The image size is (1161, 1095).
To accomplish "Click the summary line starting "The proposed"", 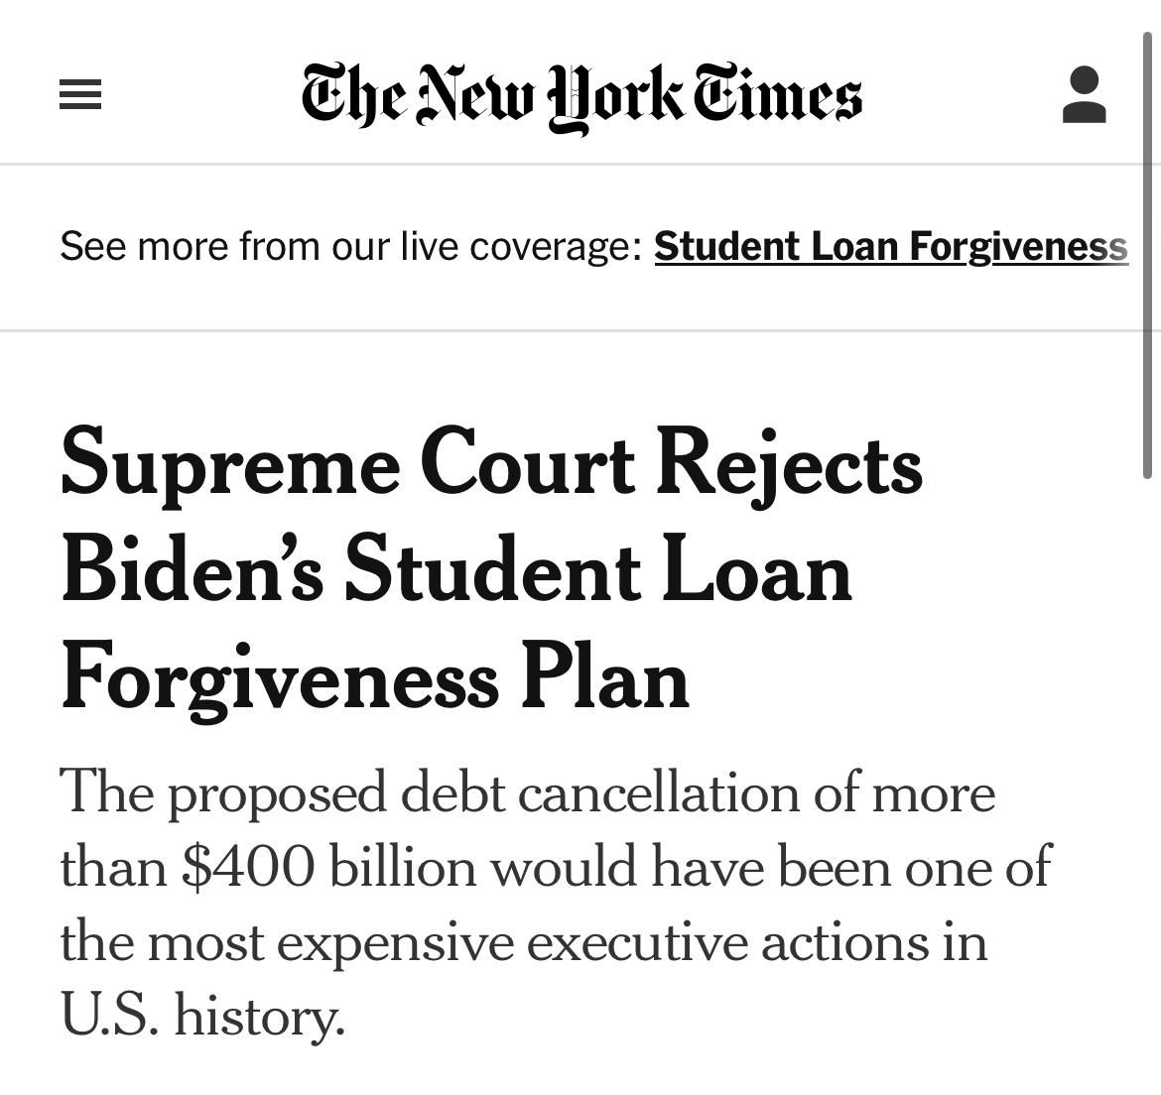I will [527, 793].
